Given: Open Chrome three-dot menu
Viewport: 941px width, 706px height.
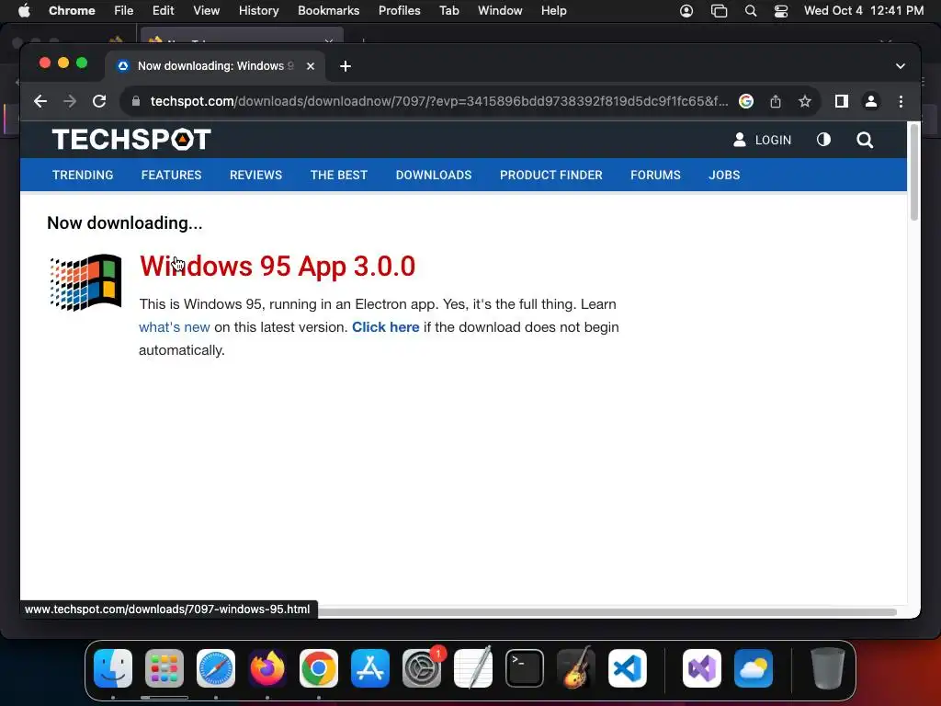Looking at the screenshot, I should 901,101.
